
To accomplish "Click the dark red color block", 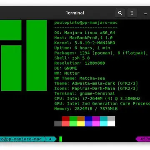I will 66,119.
